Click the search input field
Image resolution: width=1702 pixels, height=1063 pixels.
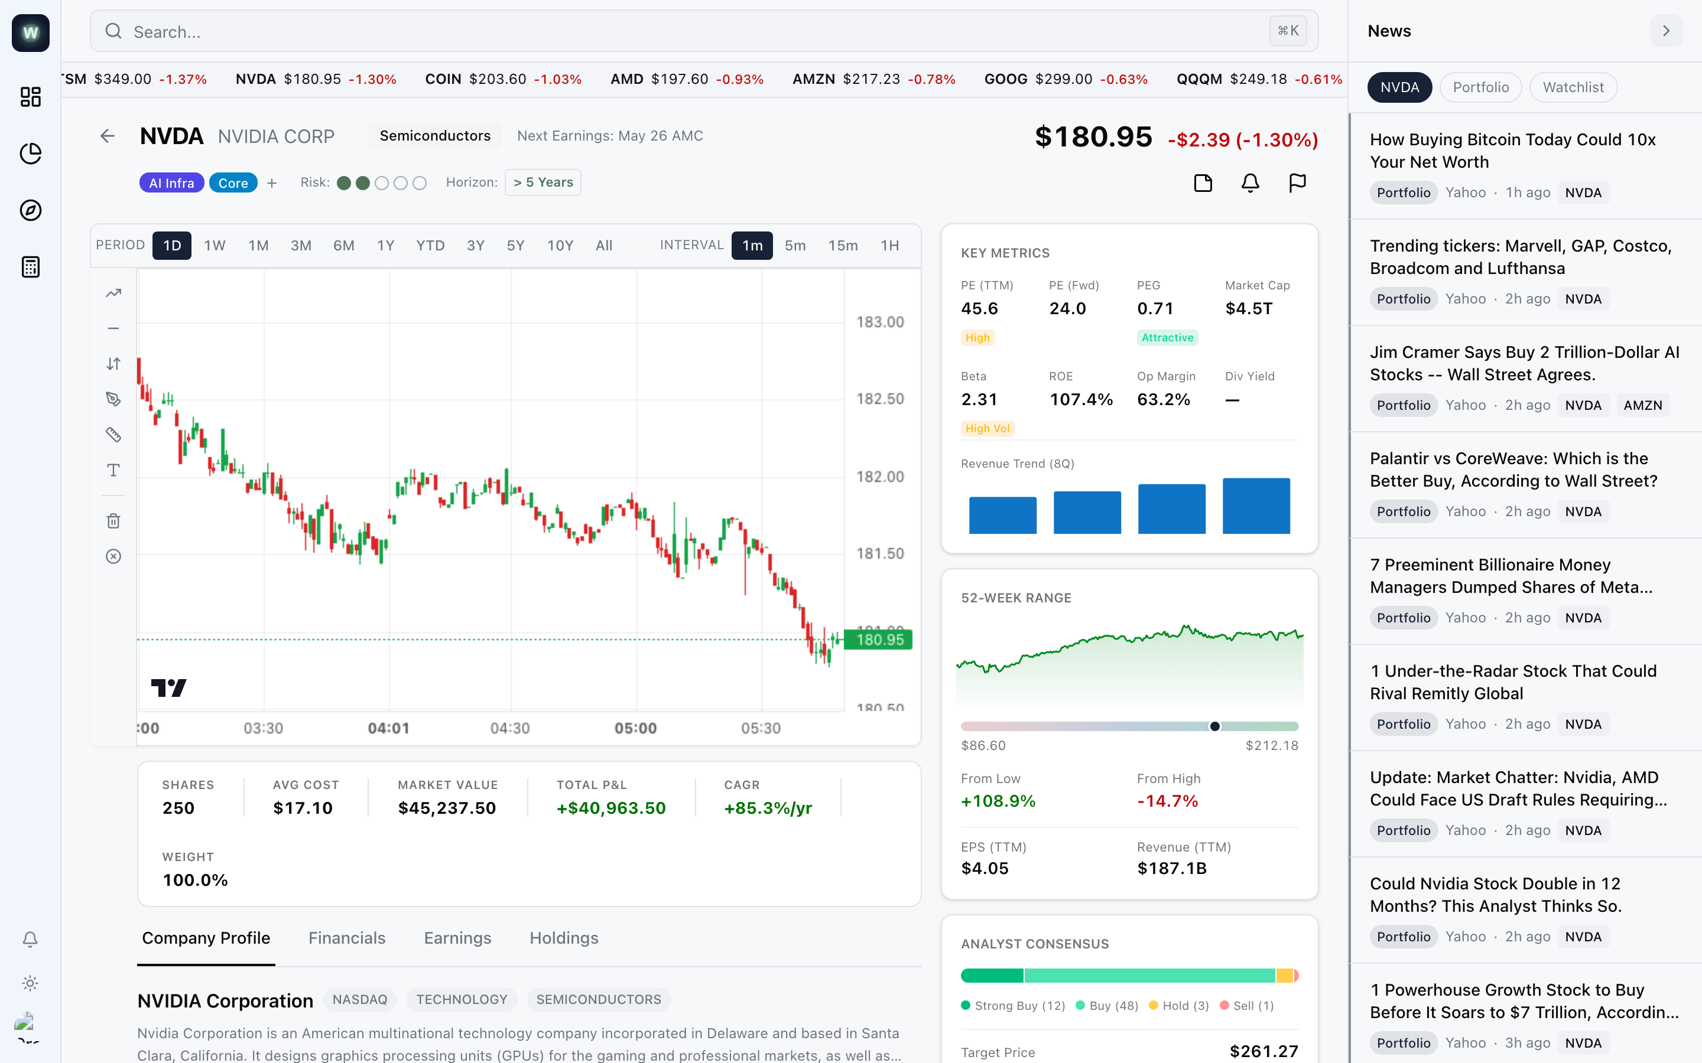coord(704,31)
